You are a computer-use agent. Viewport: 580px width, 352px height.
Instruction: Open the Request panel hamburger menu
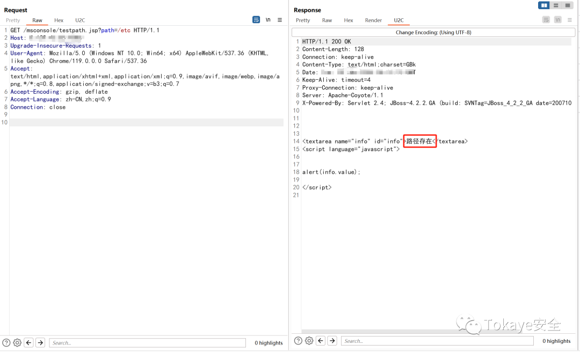[x=280, y=20]
